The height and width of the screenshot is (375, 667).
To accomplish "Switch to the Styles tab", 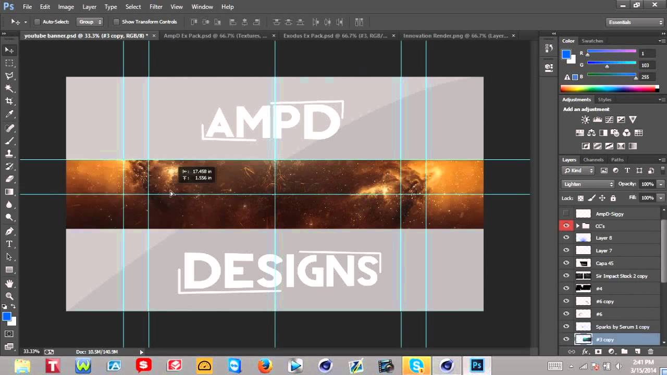I will (604, 99).
